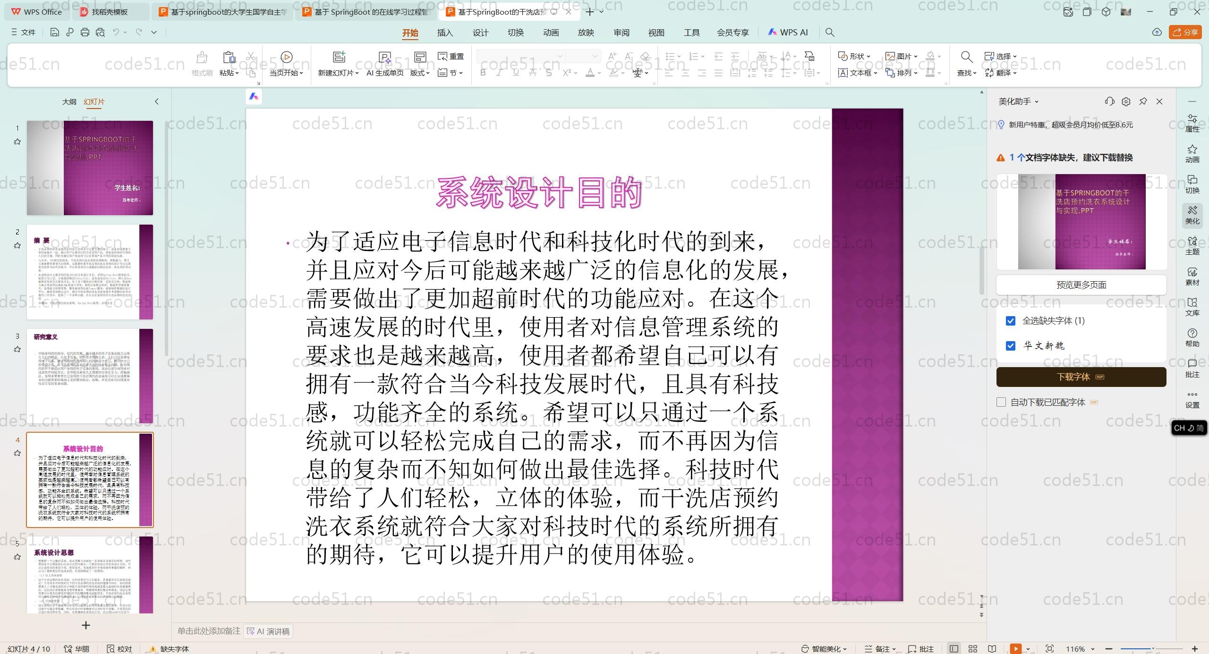This screenshot has height=654, width=1209.
Task: Pin the 美化助手 panel
Action: point(1143,101)
